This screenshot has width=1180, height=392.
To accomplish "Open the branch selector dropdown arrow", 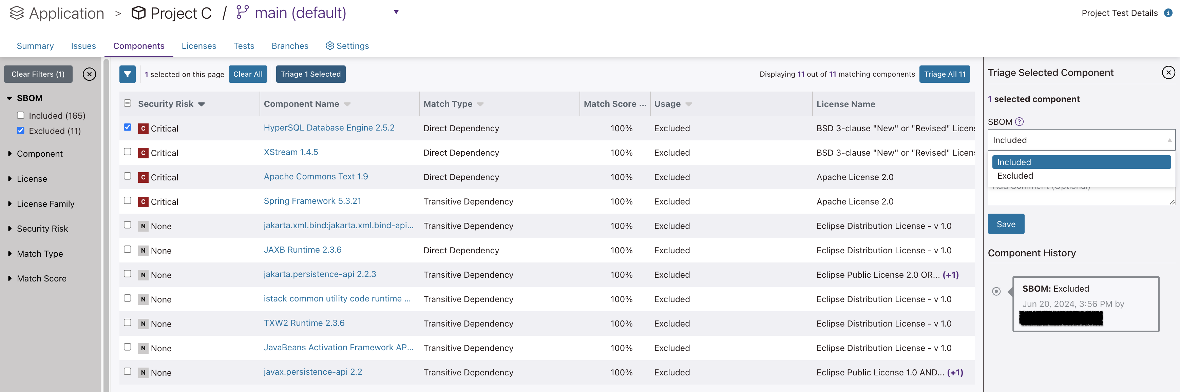I will (396, 12).
